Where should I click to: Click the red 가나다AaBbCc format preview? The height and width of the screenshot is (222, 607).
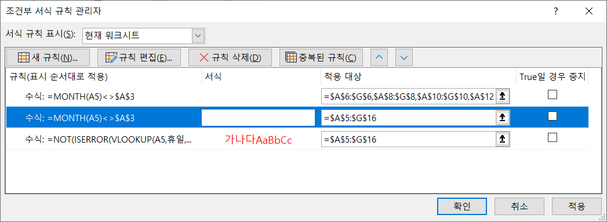tap(258, 140)
